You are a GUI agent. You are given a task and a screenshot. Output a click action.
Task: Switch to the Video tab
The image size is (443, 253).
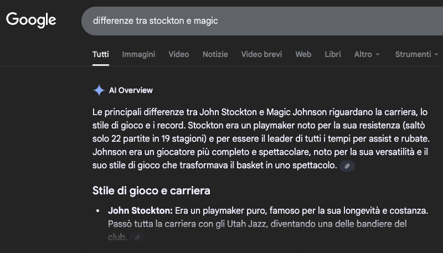pyautogui.click(x=179, y=54)
